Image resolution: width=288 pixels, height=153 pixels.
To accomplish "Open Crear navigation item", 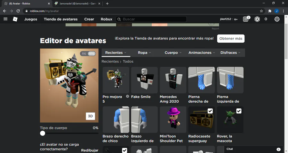I will pos(89,19).
